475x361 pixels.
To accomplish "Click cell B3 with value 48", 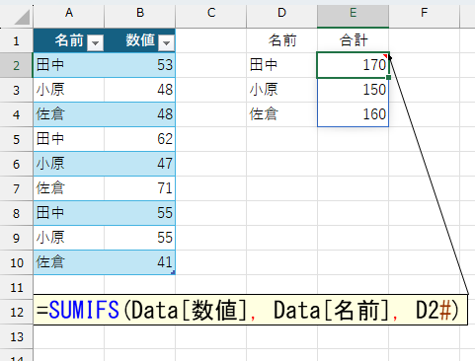I will point(140,90).
